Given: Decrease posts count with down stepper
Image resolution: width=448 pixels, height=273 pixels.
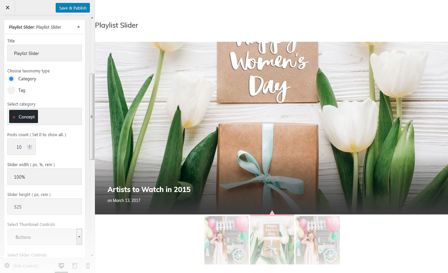Looking at the screenshot, I should pos(30,148).
